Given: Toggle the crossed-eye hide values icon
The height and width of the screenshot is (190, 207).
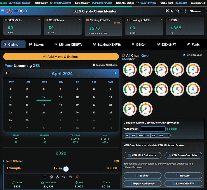Looking at the screenshot, I should [x=177, y=11].
